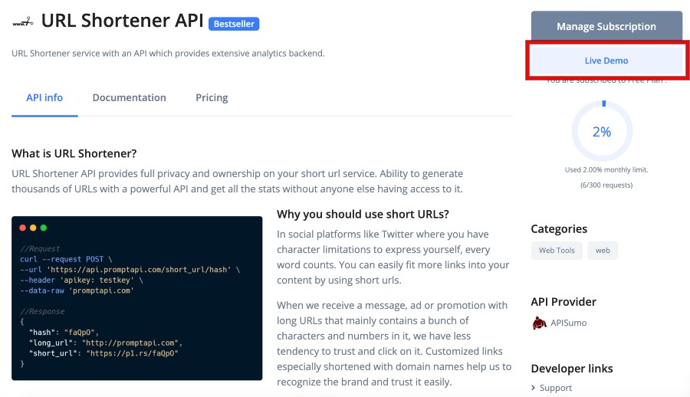The image size is (690, 397).
Task: Click the "hash": "faQpO" response line
Action: click(x=64, y=333)
